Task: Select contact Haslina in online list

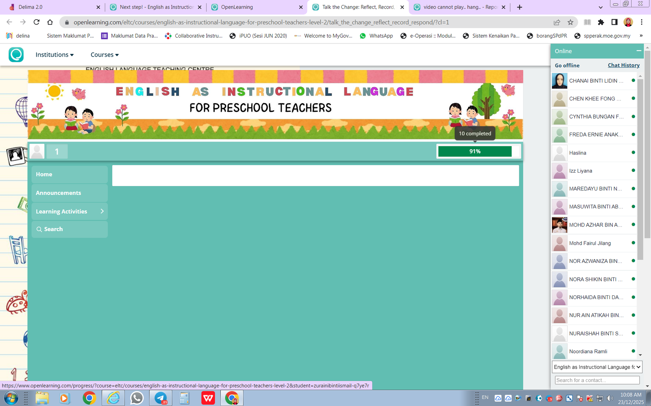Action: [x=593, y=153]
